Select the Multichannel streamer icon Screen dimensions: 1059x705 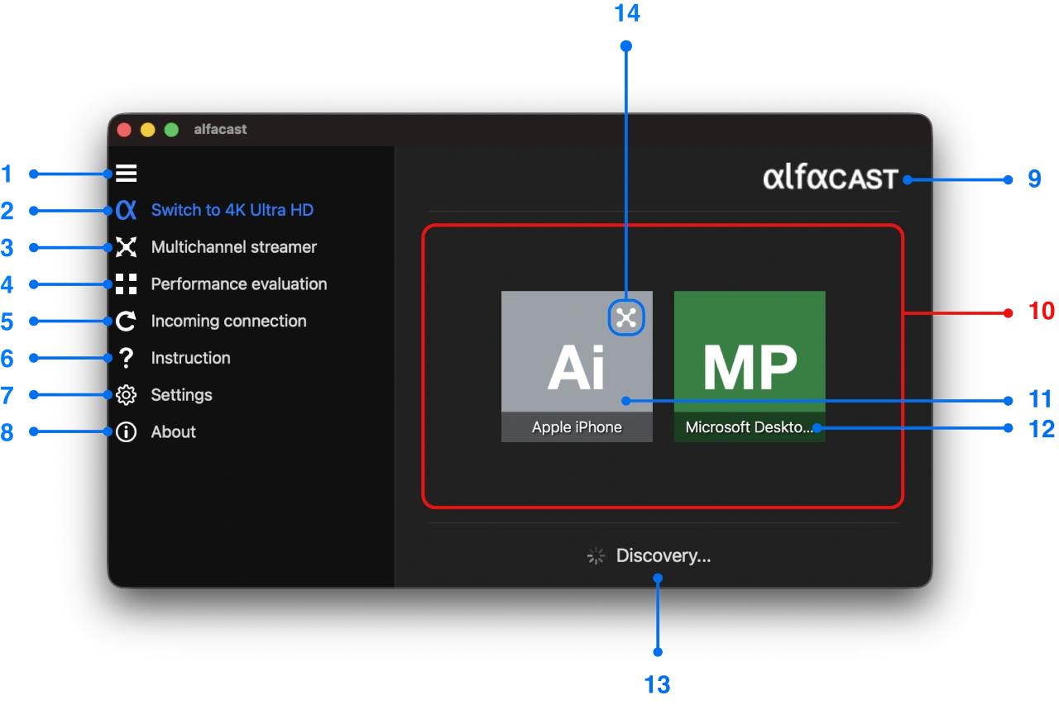(126, 246)
